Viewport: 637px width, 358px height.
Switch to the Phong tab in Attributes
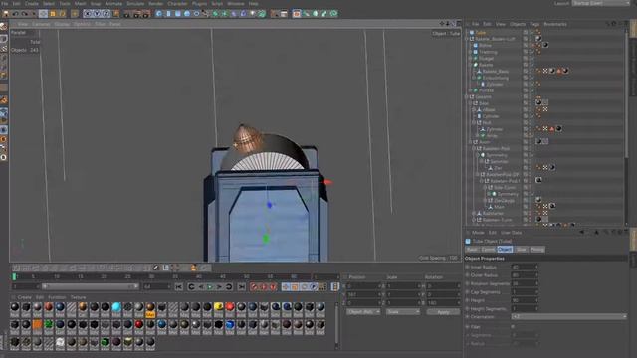537,250
